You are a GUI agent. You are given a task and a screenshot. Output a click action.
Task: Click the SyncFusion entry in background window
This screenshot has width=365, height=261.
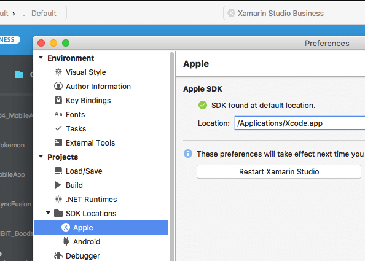(15, 204)
